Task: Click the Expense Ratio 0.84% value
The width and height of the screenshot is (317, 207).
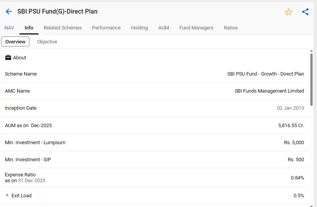Action: 297,178
